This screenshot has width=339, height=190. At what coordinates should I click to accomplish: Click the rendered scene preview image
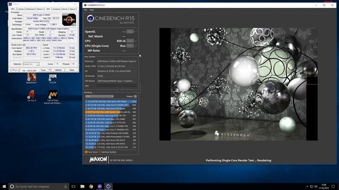[x=238, y=84]
